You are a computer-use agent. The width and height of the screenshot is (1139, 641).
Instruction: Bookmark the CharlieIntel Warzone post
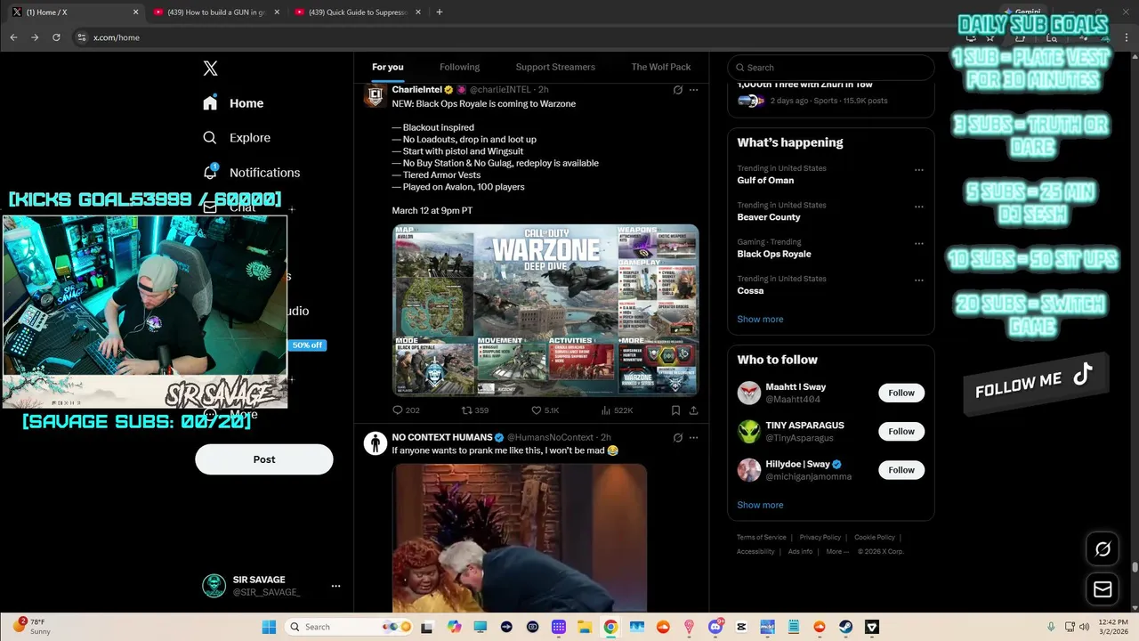[675, 410]
